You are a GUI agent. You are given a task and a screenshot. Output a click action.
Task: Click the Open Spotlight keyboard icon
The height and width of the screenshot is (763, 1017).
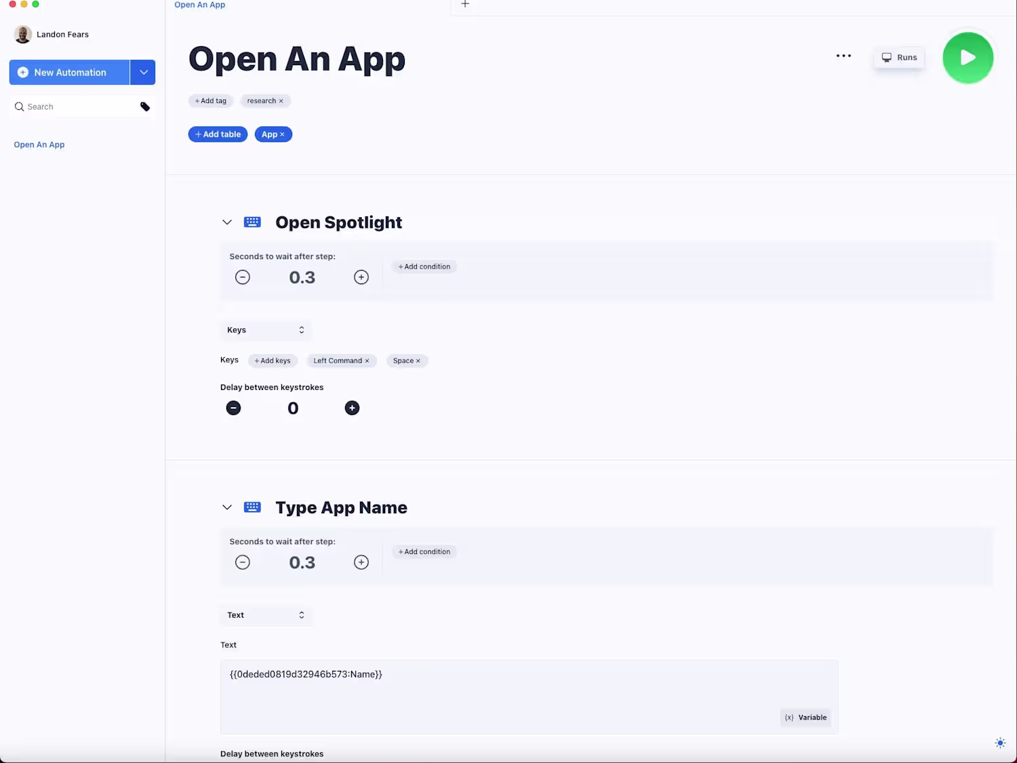pyautogui.click(x=252, y=222)
